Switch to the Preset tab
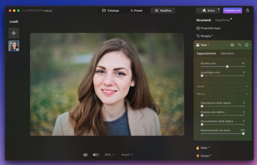The width and height of the screenshot is (257, 165). click(137, 11)
